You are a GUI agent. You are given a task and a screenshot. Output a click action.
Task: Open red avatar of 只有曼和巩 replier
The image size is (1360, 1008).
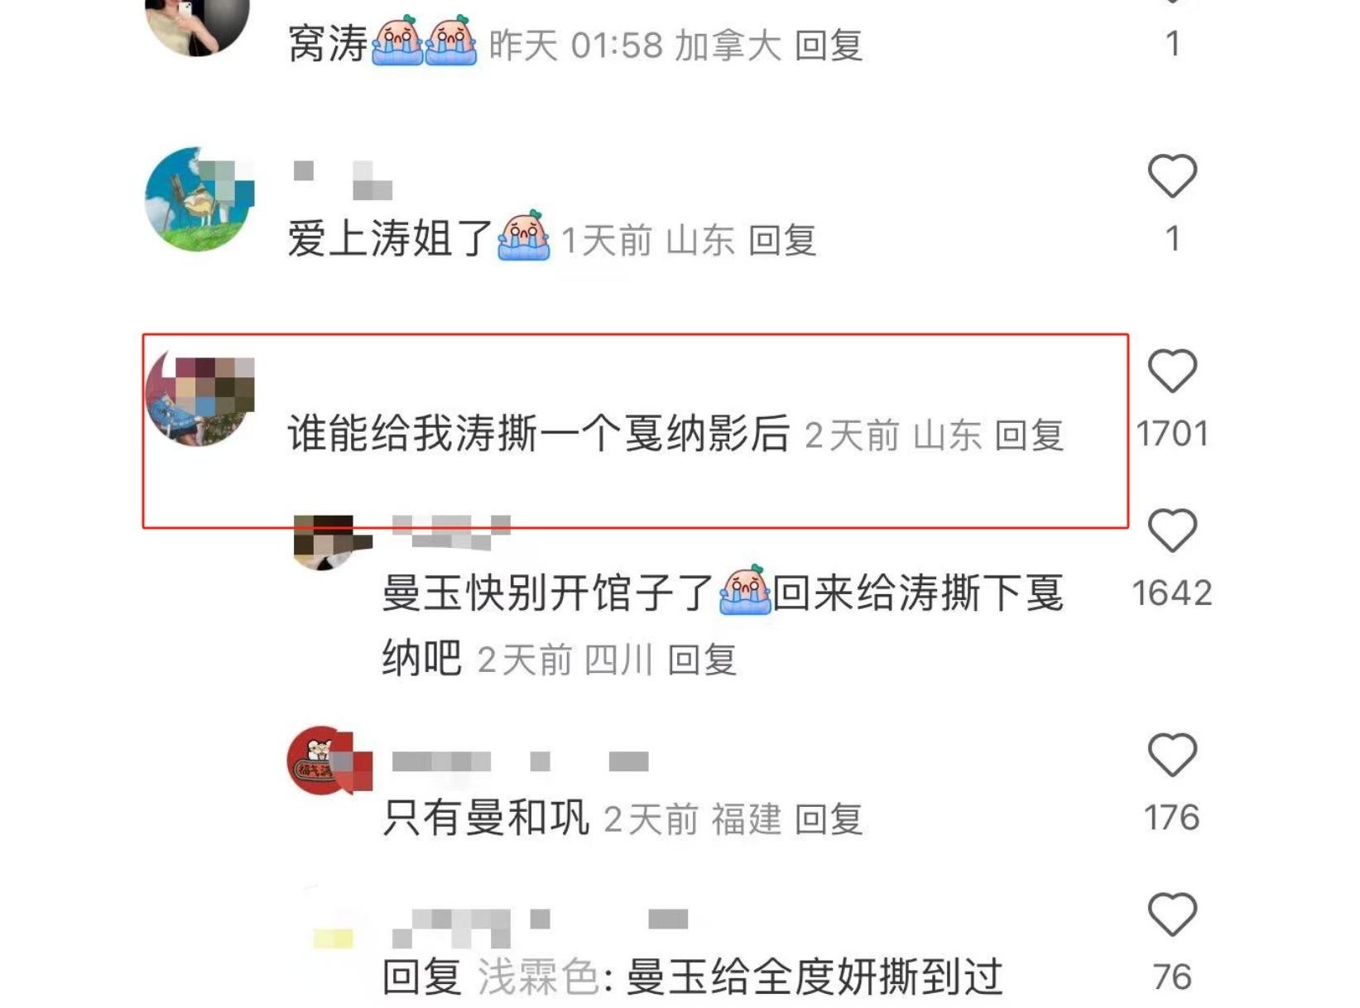[329, 761]
